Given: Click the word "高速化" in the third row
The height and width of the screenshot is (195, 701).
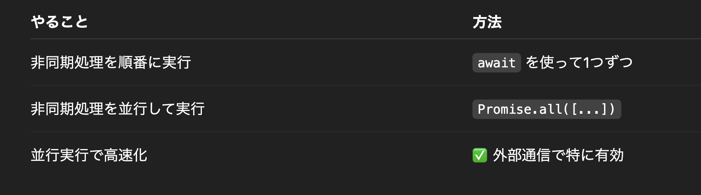Looking at the screenshot, I should [x=125, y=155].
